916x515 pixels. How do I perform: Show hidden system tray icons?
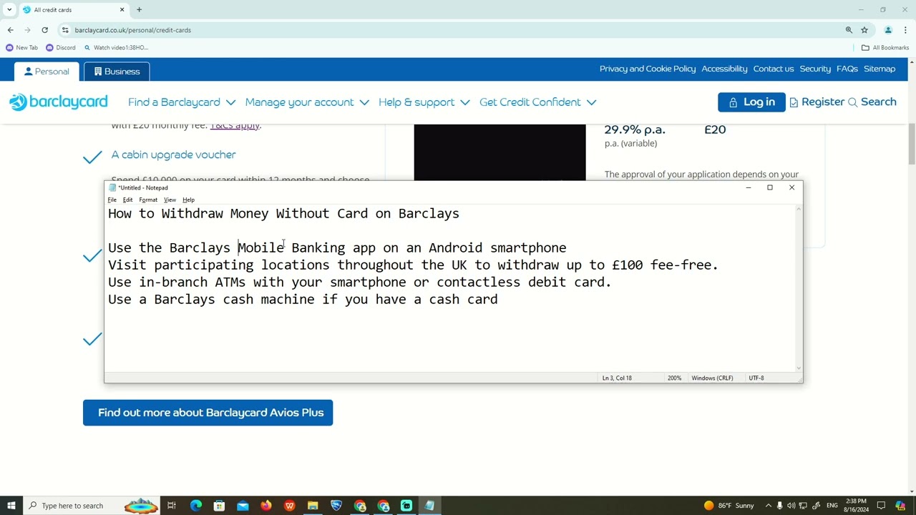point(769,506)
